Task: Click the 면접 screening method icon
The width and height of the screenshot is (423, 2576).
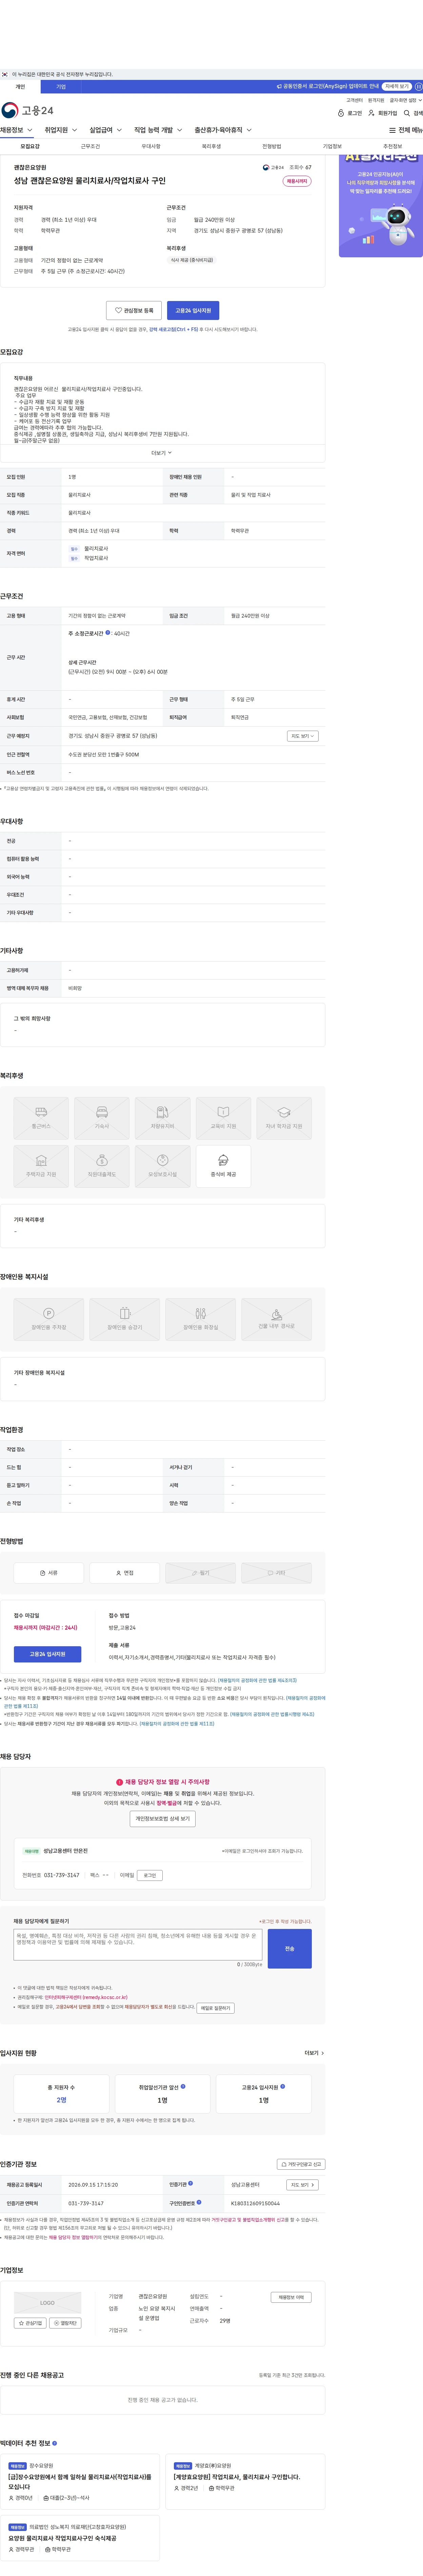Action: (x=125, y=1573)
